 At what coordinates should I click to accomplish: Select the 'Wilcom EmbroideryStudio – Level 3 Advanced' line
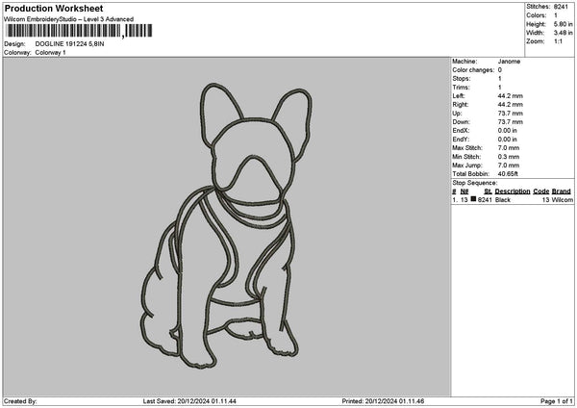pyautogui.click(x=69, y=19)
